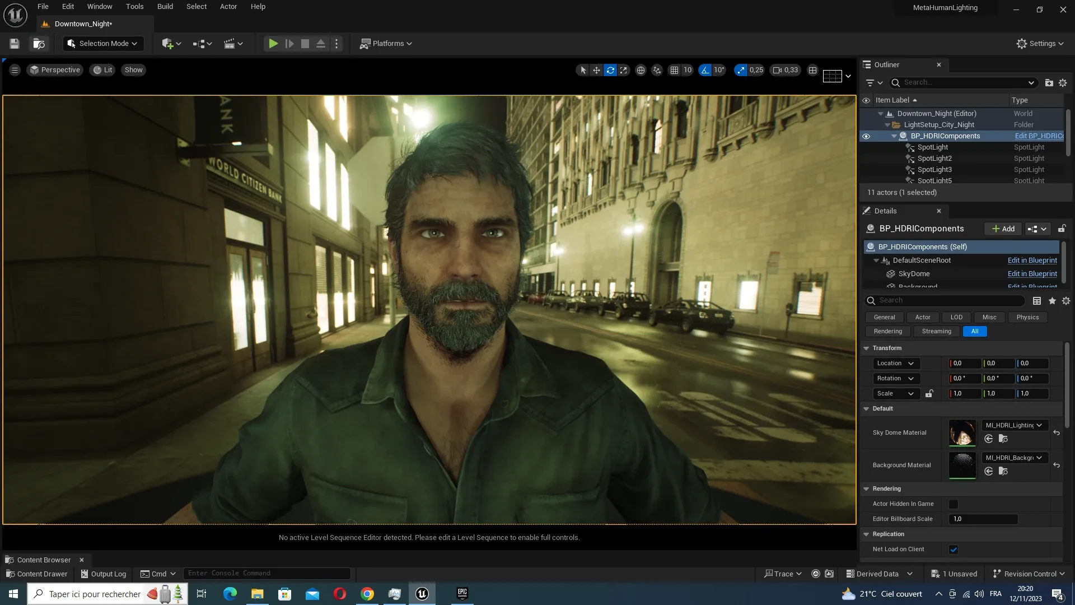
Task: Uncheck Net Load on Client
Action: click(x=954, y=550)
